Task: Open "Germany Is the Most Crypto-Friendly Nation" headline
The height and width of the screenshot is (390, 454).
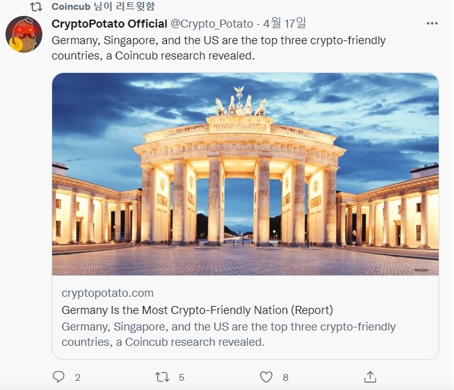Action: (x=197, y=310)
